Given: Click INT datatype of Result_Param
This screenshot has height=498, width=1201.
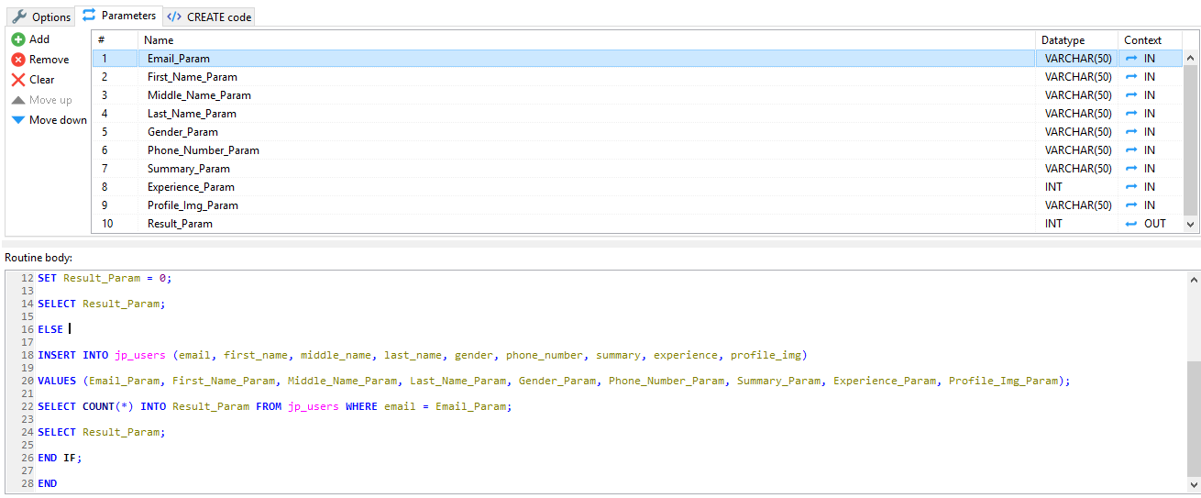Looking at the screenshot, I should click(1053, 224).
